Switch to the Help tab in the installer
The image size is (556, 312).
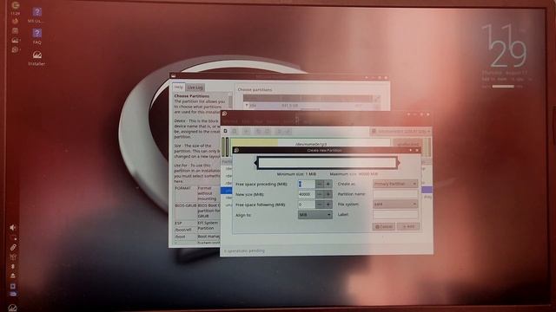(x=179, y=87)
